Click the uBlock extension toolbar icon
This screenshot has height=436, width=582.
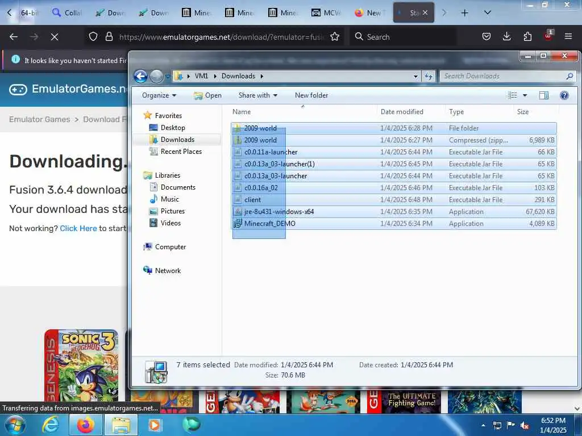[548, 36]
